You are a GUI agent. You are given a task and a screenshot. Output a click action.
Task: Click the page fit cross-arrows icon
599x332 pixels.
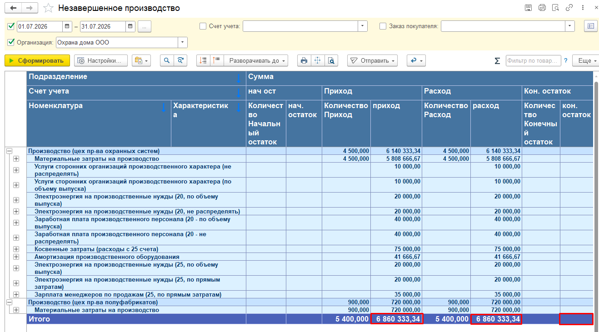tap(318, 60)
